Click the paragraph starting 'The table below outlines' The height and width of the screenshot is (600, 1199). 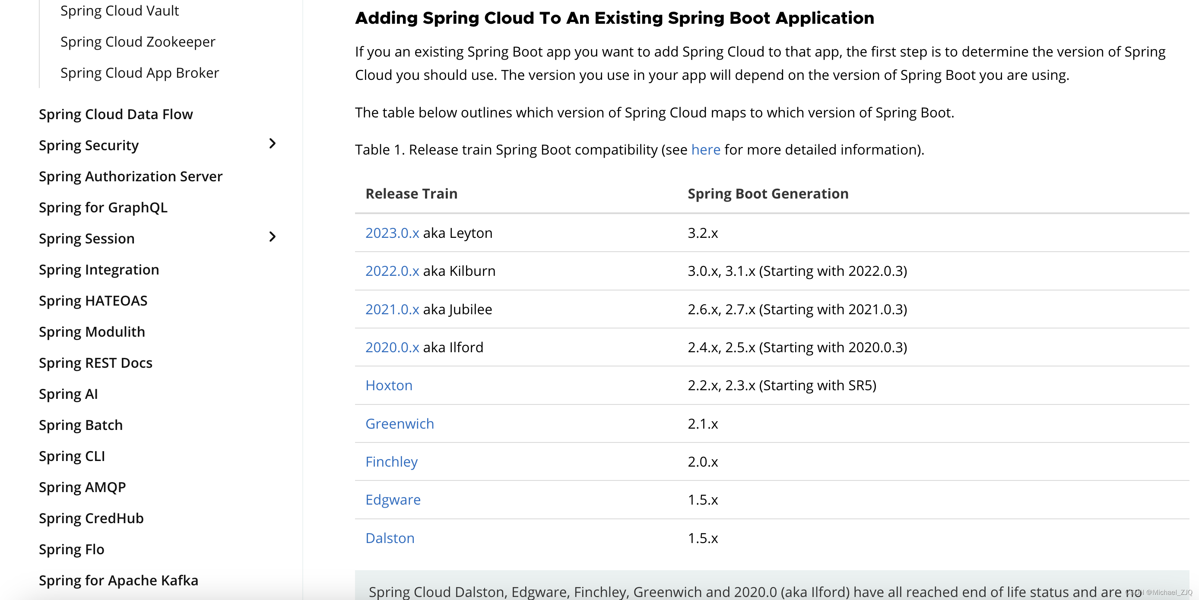(x=654, y=113)
